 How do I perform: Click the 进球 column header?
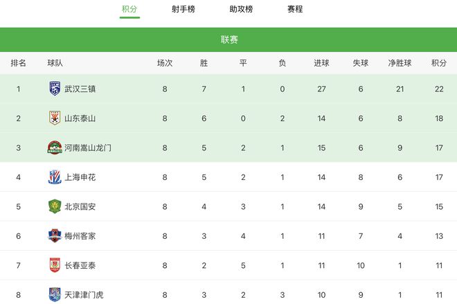(x=321, y=63)
